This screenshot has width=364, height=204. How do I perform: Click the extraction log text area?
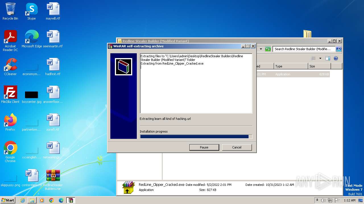(196, 83)
